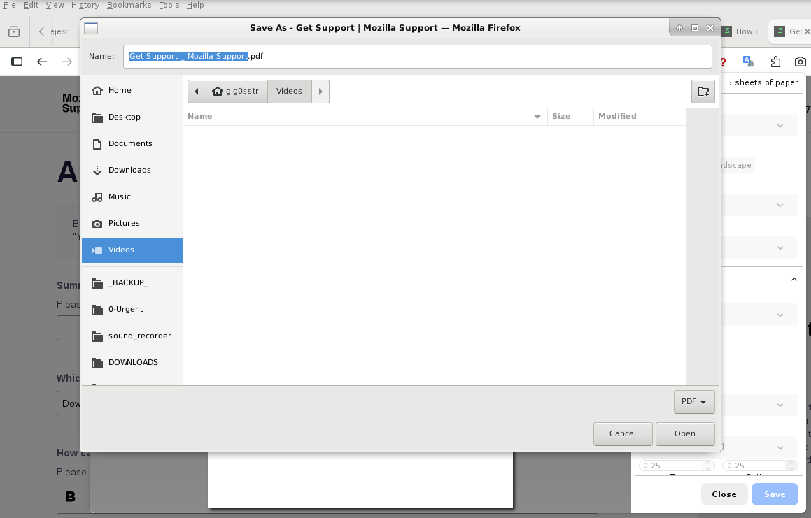The image size is (811, 518).
Task: Close the 'Get' Firefox tab
Action: [x=806, y=31]
